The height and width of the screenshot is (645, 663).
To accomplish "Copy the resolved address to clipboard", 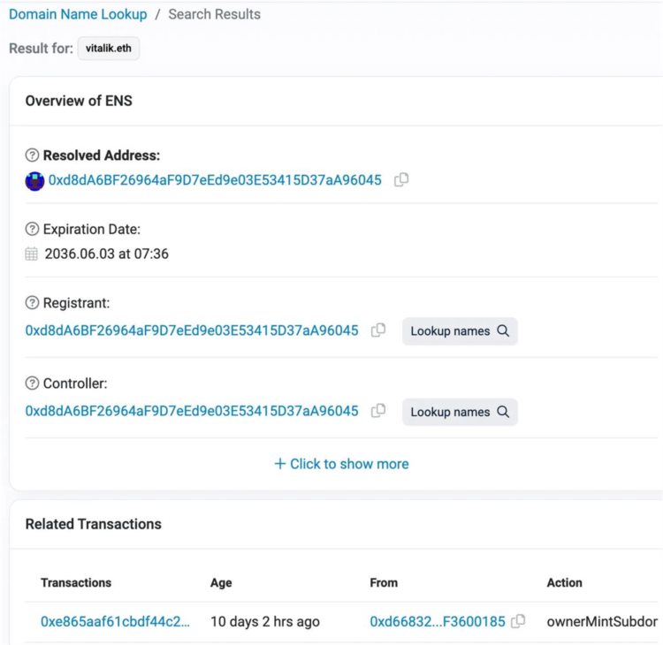I will [401, 179].
